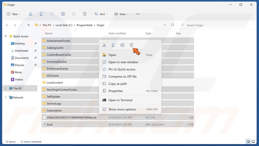Click the Cut icon in the toolbar
The width and height of the screenshot is (259, 146).
(30, 14)
